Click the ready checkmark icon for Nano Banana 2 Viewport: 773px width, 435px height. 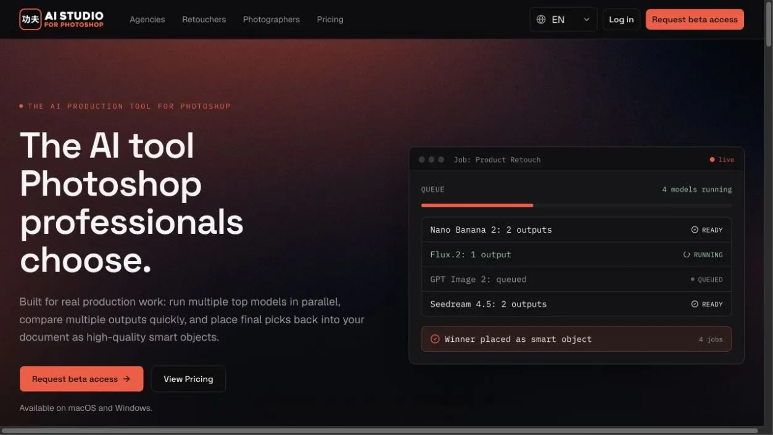click(x=695, y=230)
